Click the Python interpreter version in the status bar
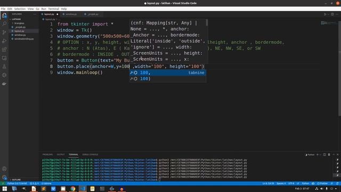The height and width of the screenshot is (192, 341). pyautogui.click(x=17, y=183)
